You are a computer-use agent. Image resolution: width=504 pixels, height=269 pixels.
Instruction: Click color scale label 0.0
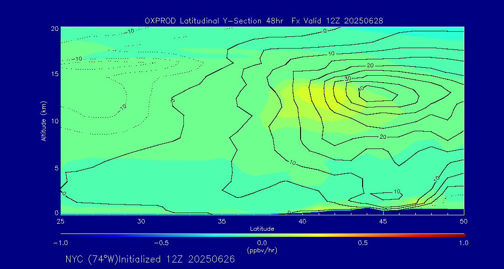262,243
